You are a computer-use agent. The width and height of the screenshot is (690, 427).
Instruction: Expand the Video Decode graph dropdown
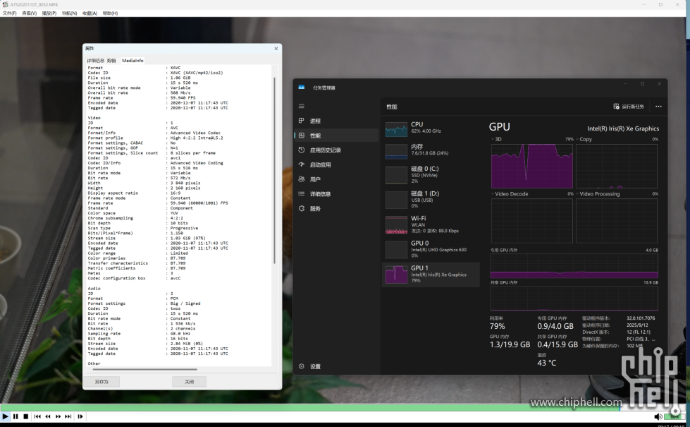(495, 193)
